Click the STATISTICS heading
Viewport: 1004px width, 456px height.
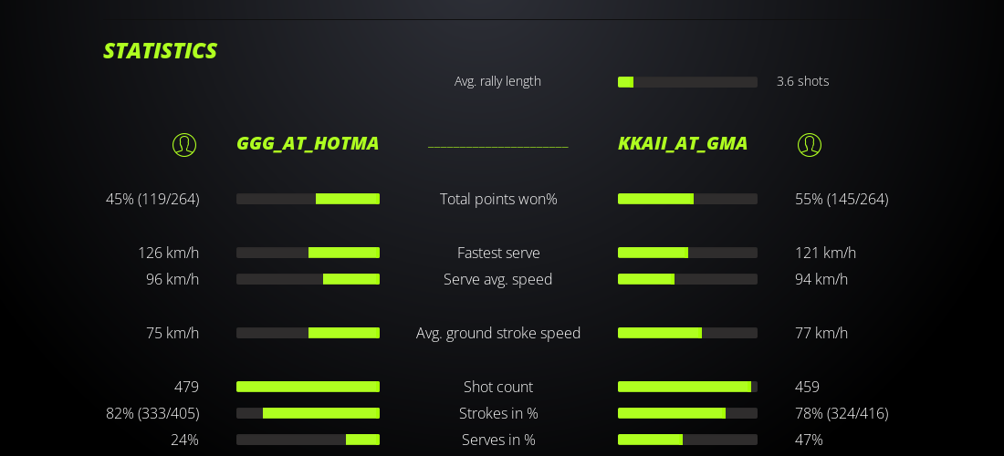tap(160, 51)
